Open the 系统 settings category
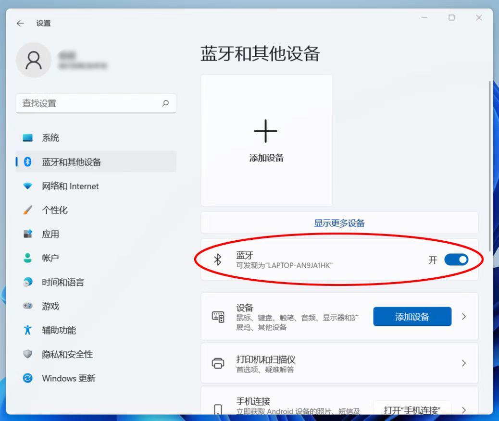The width and height of the screenshot is (499, 421). coord(96,138)
